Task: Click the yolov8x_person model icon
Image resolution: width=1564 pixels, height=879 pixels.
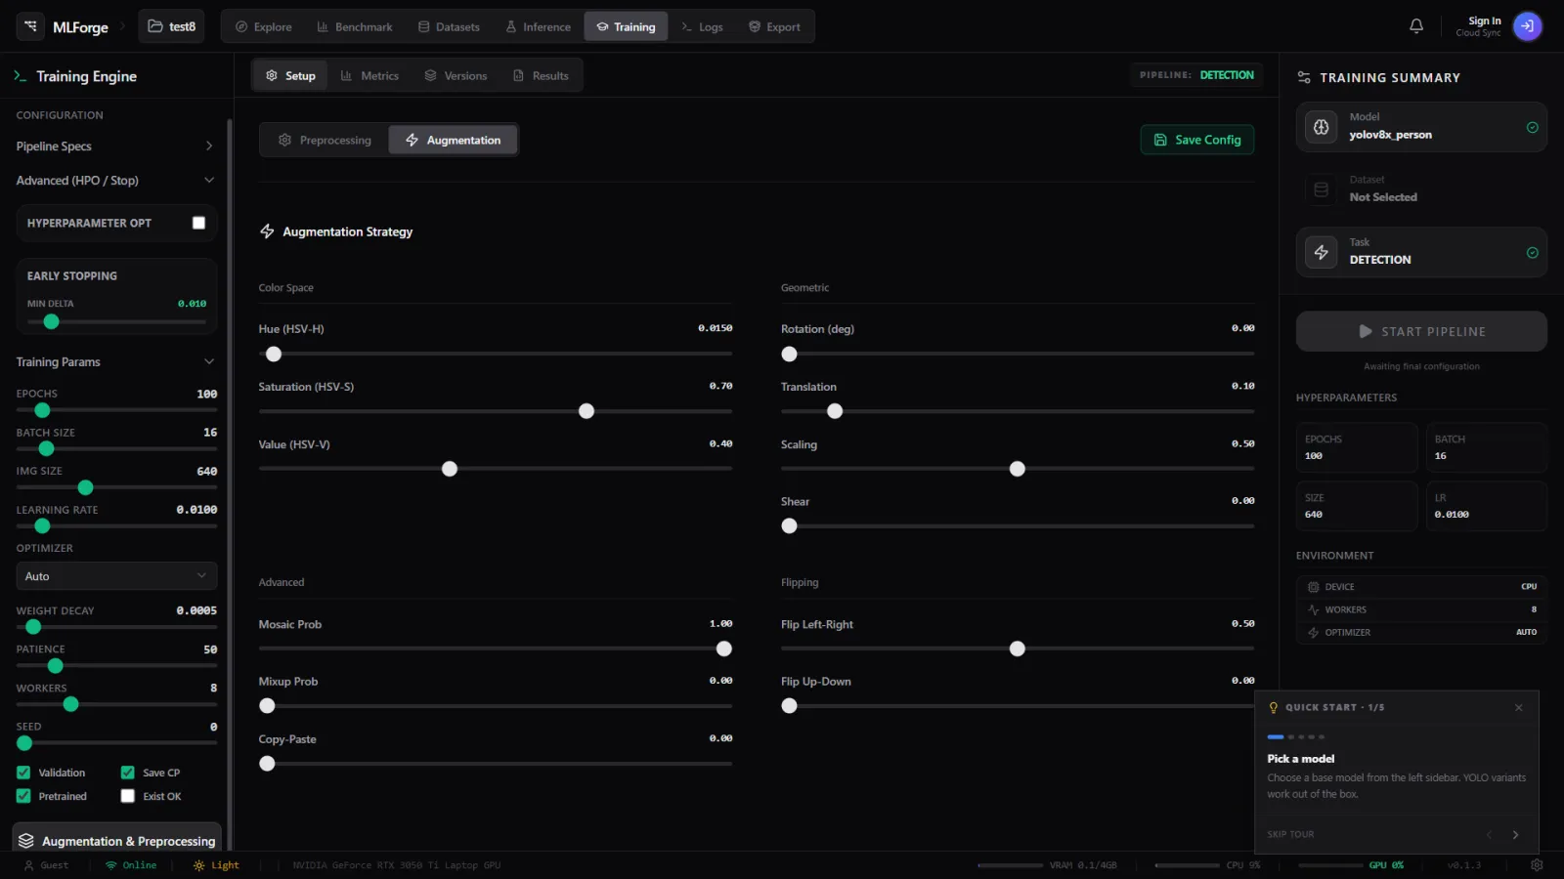Action: [x=1322, y=127]
